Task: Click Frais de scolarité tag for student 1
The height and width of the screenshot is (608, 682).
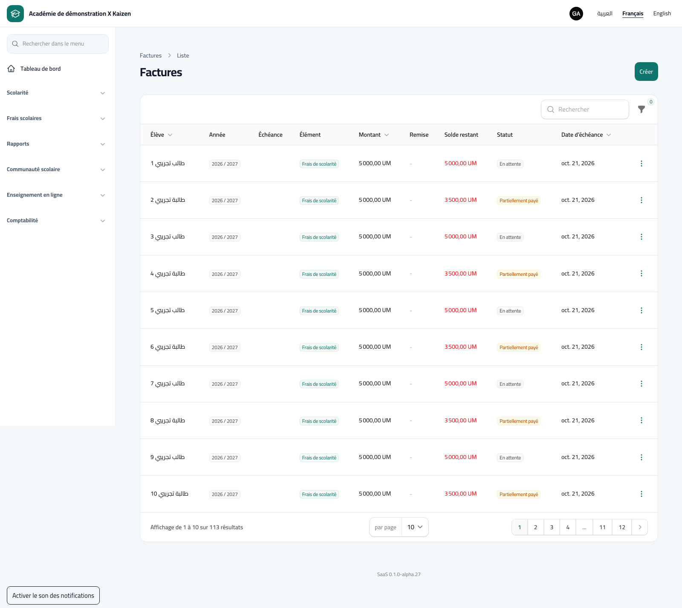Action: 319,164
